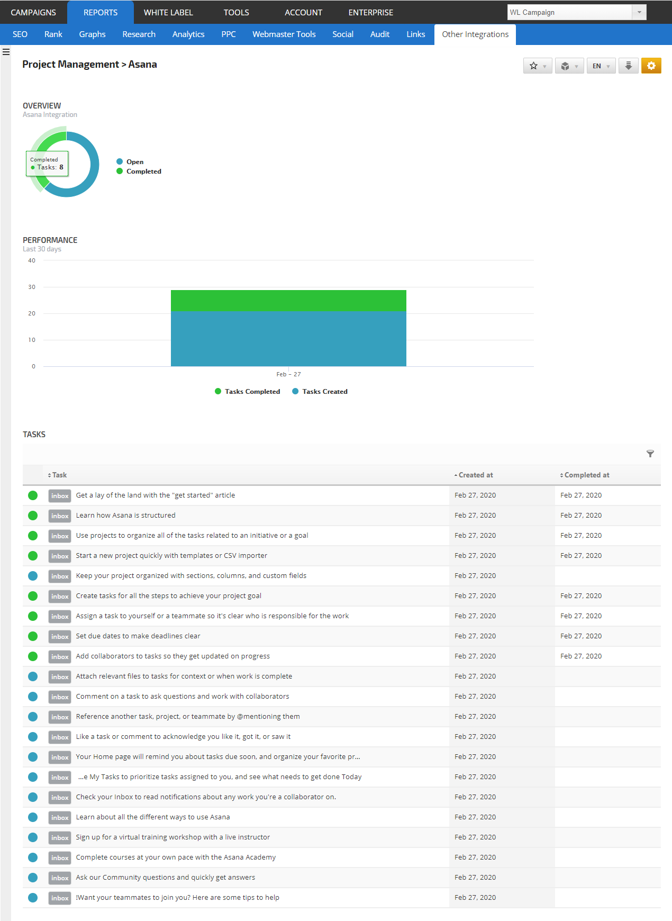Switch to the Audit tab
Viewport: 672px width, 921px height.
(380, 34)
